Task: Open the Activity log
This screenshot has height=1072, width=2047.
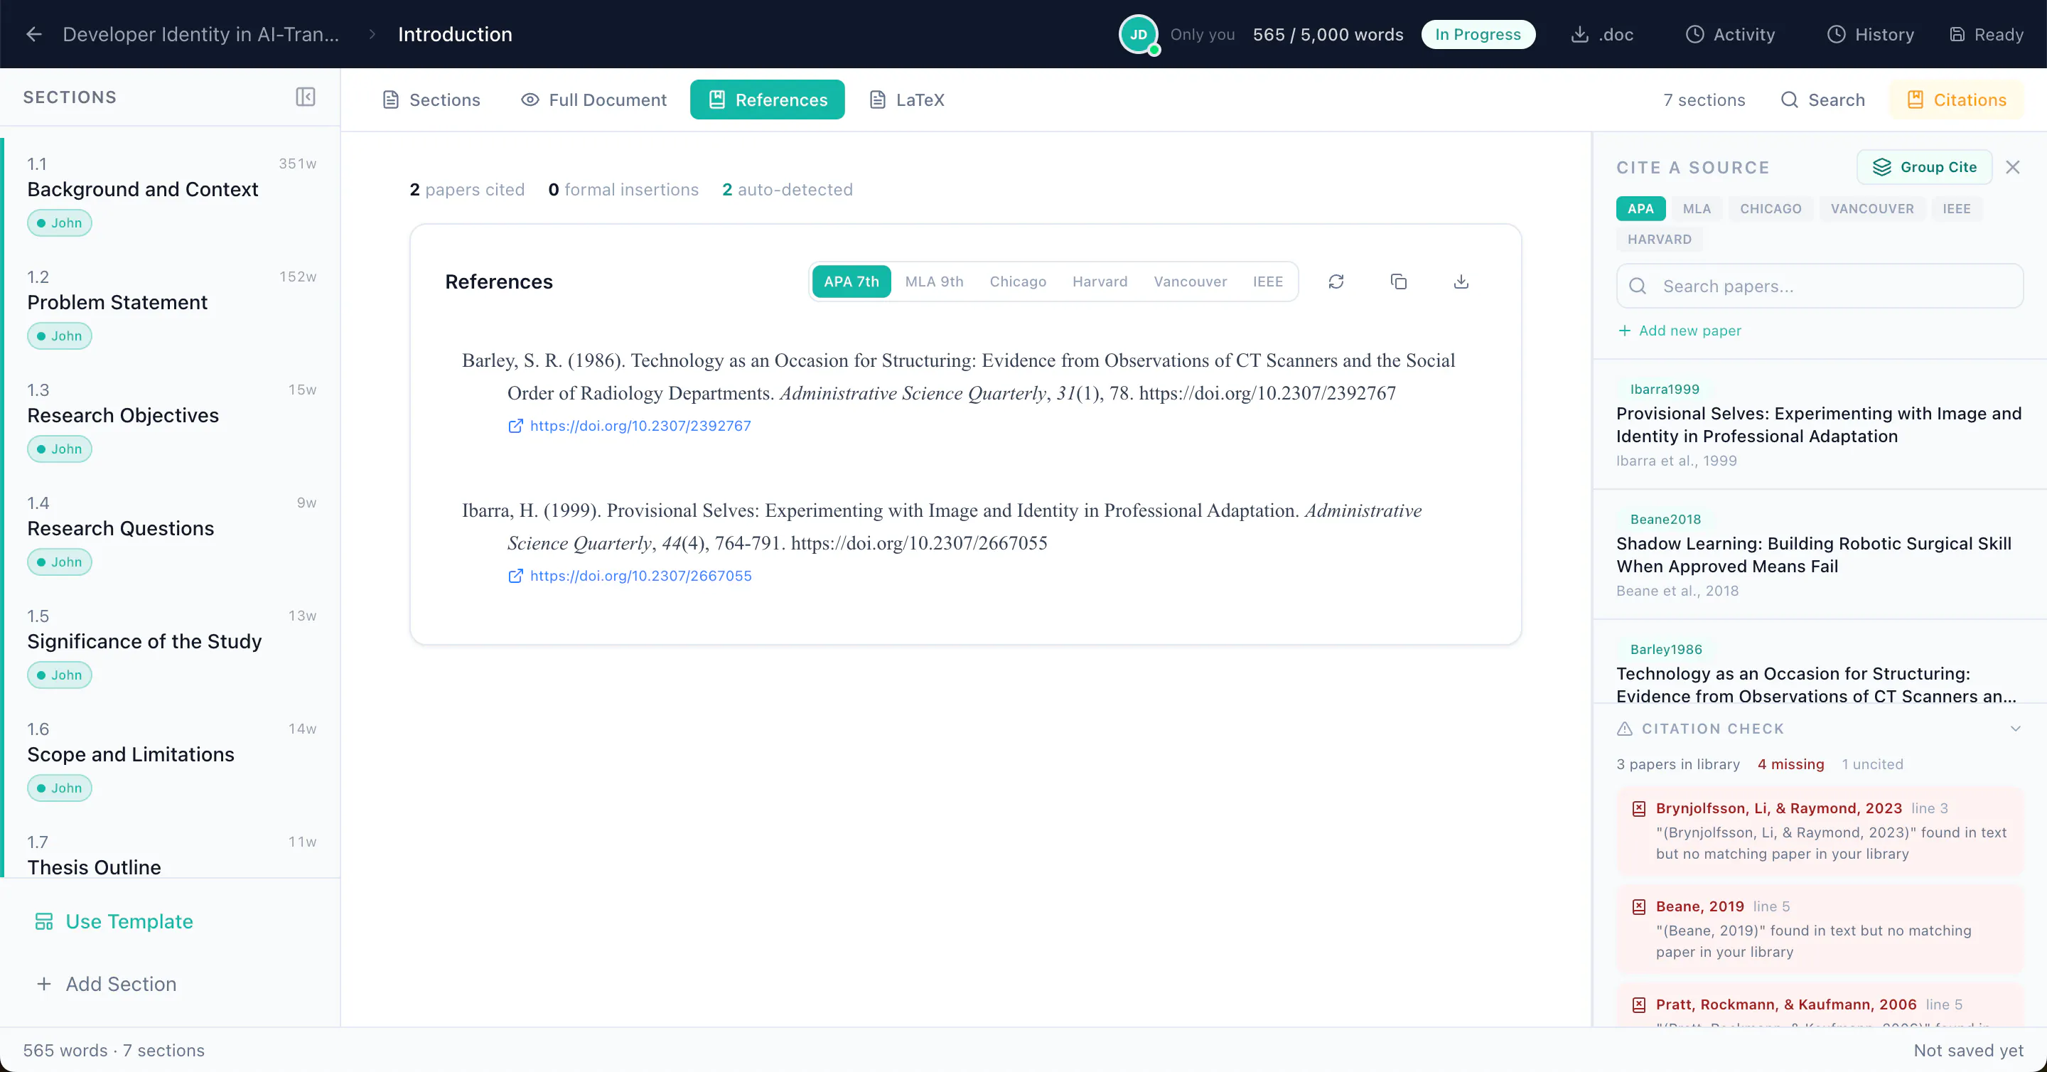Action: (1731, 34)
